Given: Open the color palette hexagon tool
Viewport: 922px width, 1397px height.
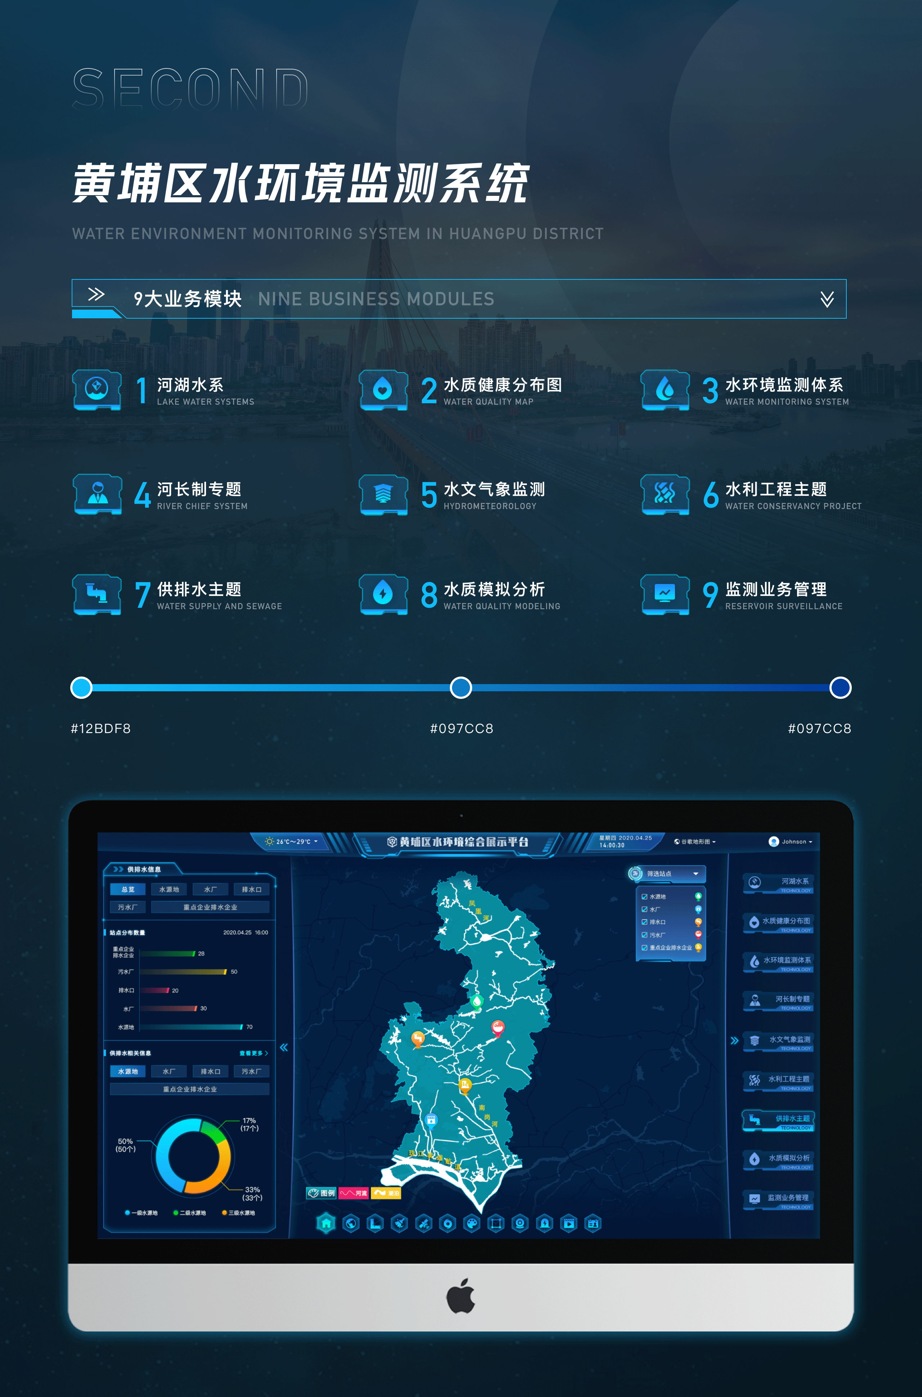Looking at the screenshot, I should click(x=472, y=1223).
